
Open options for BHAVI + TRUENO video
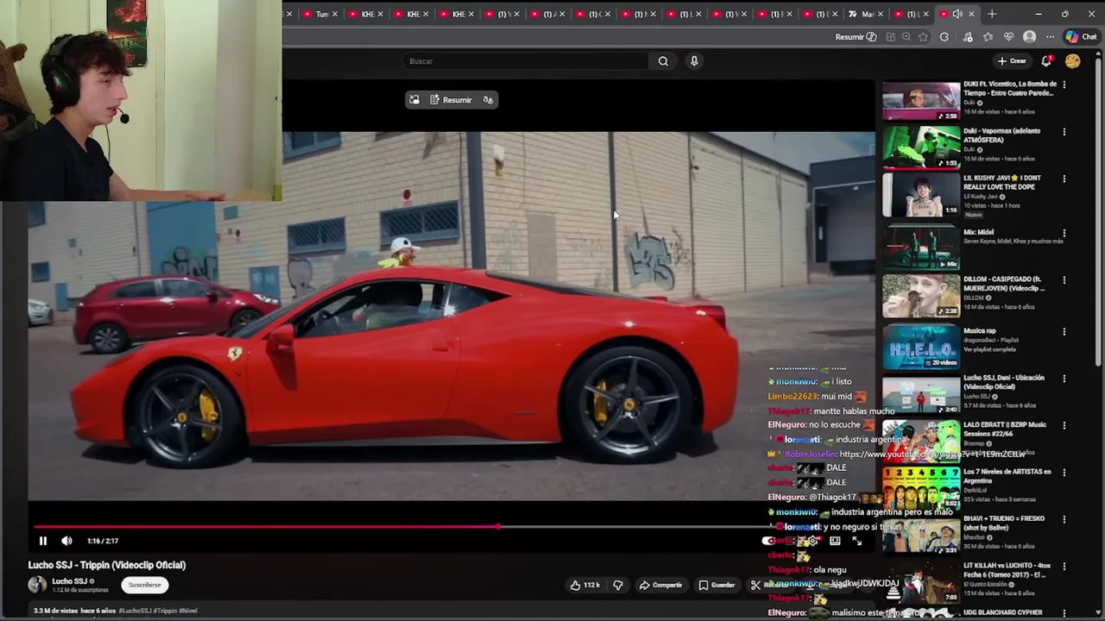pos(1064,520)
